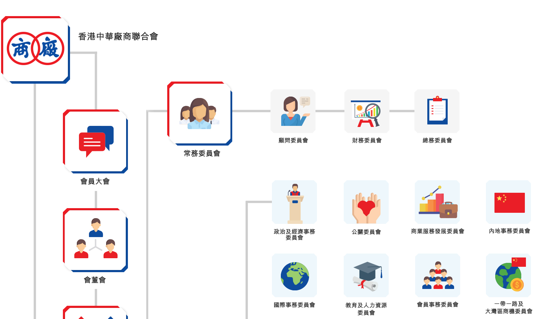Screen dimensions: 542x319
Task: Open the 財務委員會 chart presentation icon
Action: (x=367, y=111)
